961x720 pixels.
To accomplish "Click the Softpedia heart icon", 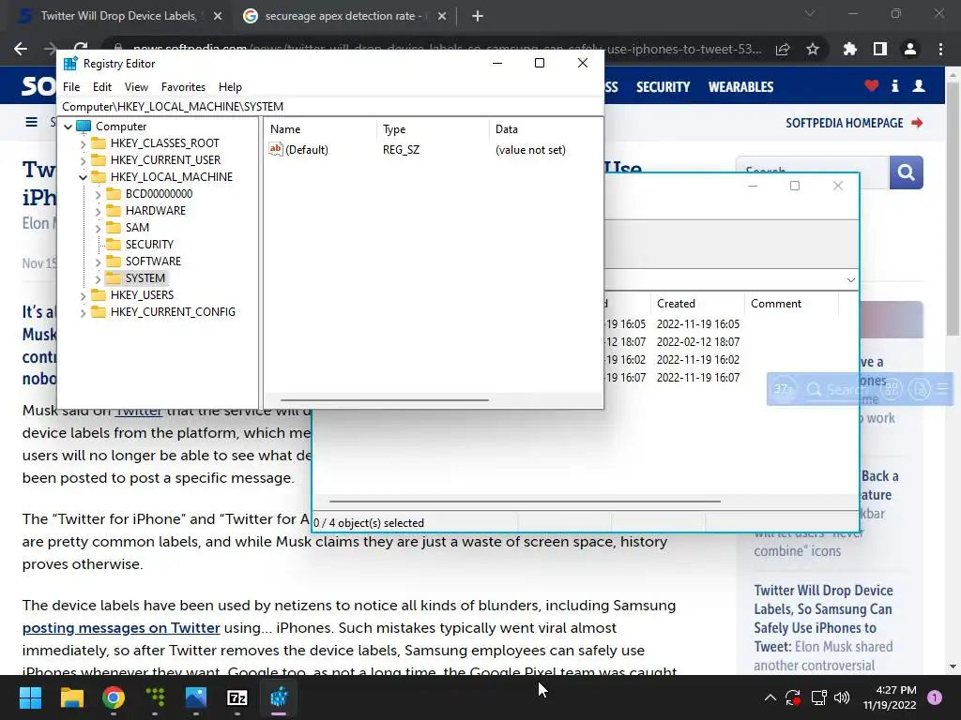I will [x=872, y=85].
